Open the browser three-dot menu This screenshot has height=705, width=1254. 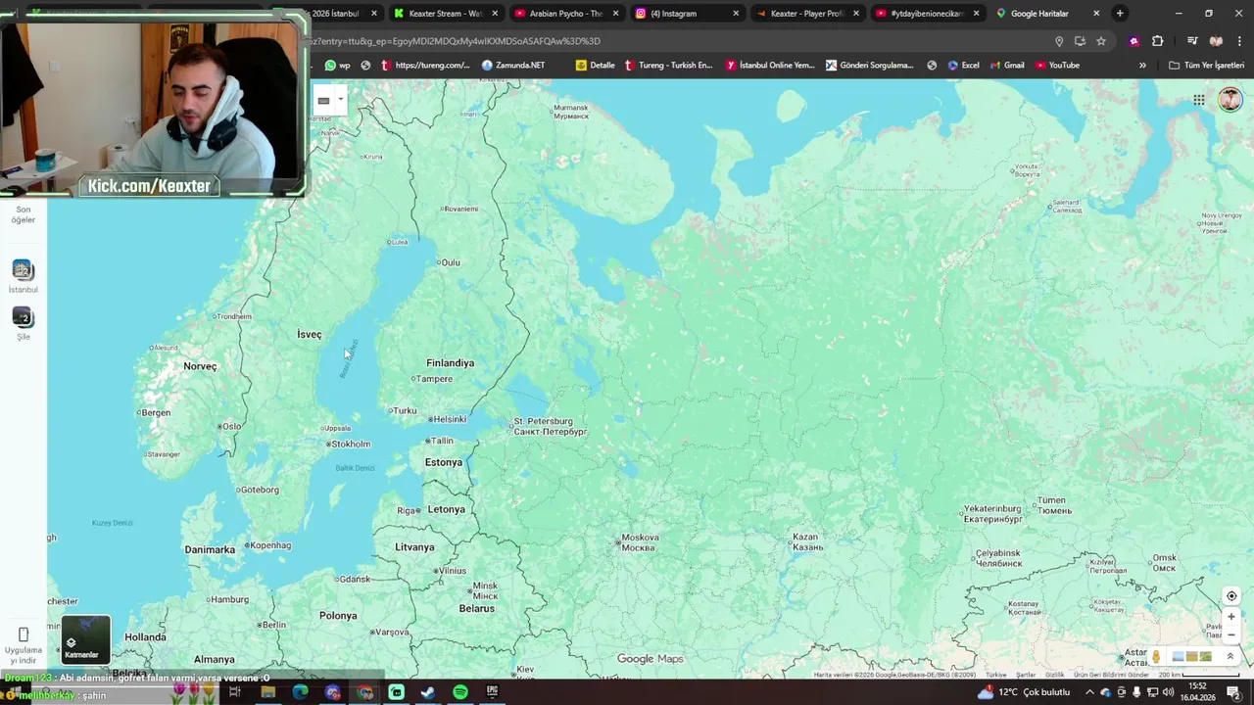(1239, 41)
